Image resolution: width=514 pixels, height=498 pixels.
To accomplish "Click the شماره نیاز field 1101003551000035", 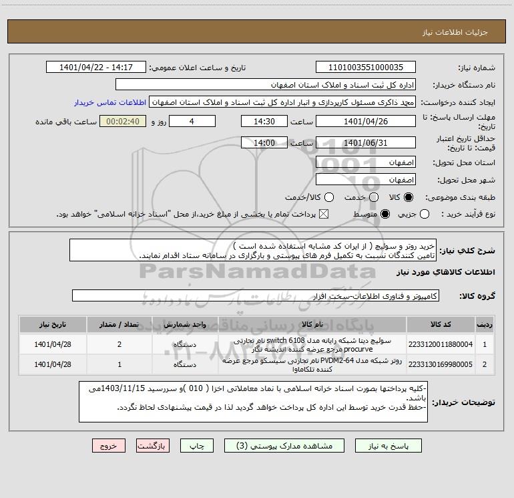I will 366,67.
